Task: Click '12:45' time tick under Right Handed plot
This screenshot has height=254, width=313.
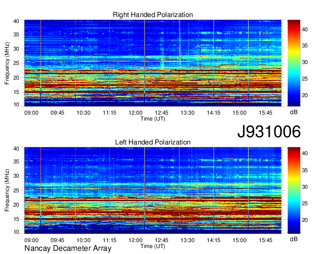Action: 162,113
